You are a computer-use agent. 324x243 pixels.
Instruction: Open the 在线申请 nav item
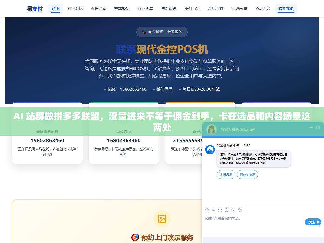[x=239, y=9]
